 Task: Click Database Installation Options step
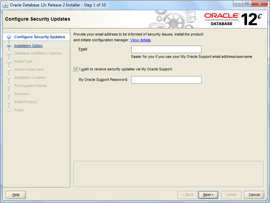coord(37,53)
